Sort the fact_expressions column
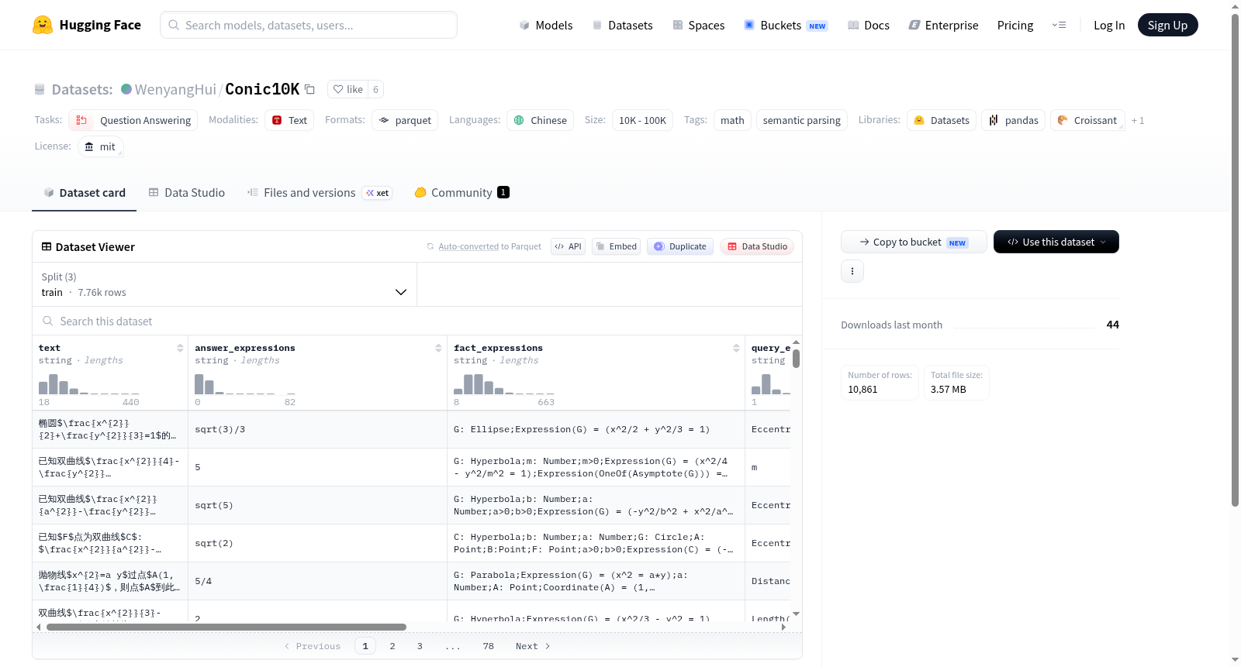The height and width of the screenshot is (667, 1241). (736, 348)
